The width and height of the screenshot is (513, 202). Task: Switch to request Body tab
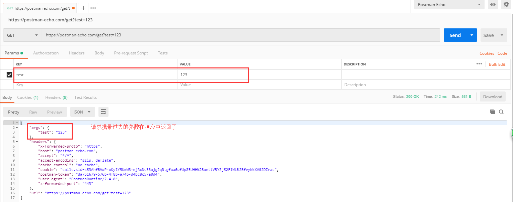[99, 53]
